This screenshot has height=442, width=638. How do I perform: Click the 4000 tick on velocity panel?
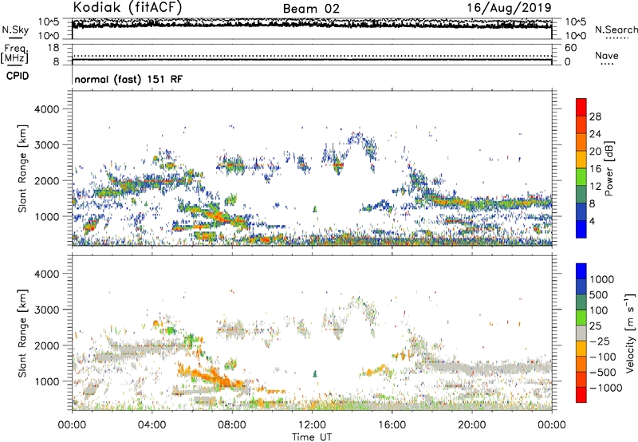47,274
